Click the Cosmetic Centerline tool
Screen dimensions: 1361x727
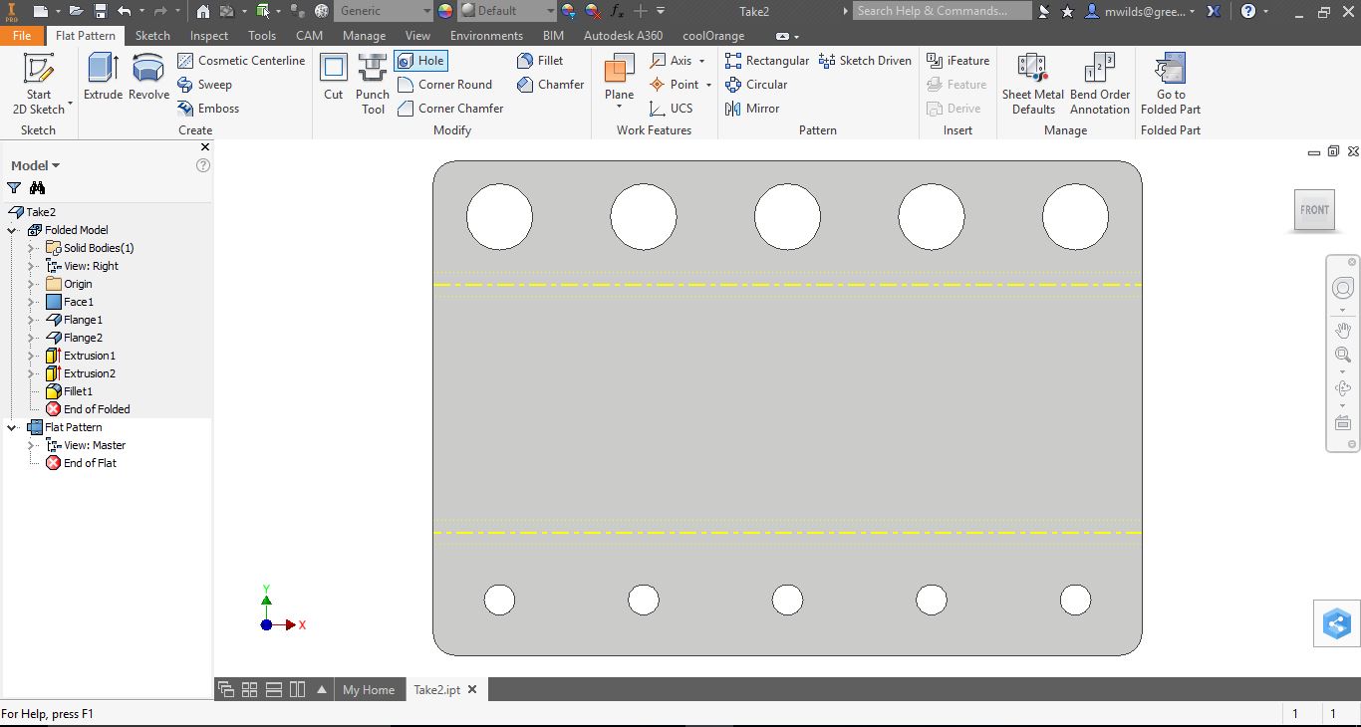(x=241, y=61)
